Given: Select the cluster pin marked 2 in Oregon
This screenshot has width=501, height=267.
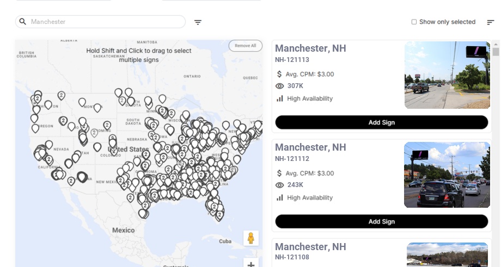Looking at the screenshot, I should point(63,121).
